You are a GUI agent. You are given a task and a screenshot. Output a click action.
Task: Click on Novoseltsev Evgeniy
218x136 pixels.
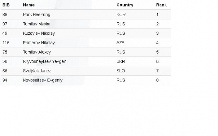pos(43,80)
